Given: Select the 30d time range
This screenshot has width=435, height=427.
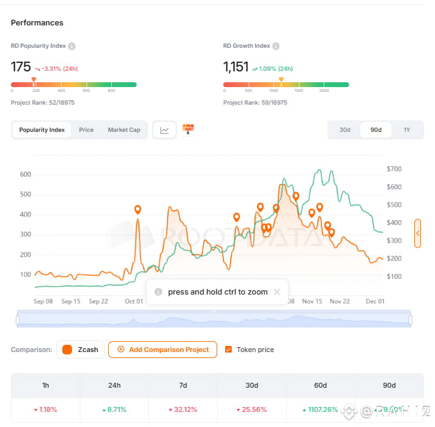Looking at the screenshot, I should [345, 130].
